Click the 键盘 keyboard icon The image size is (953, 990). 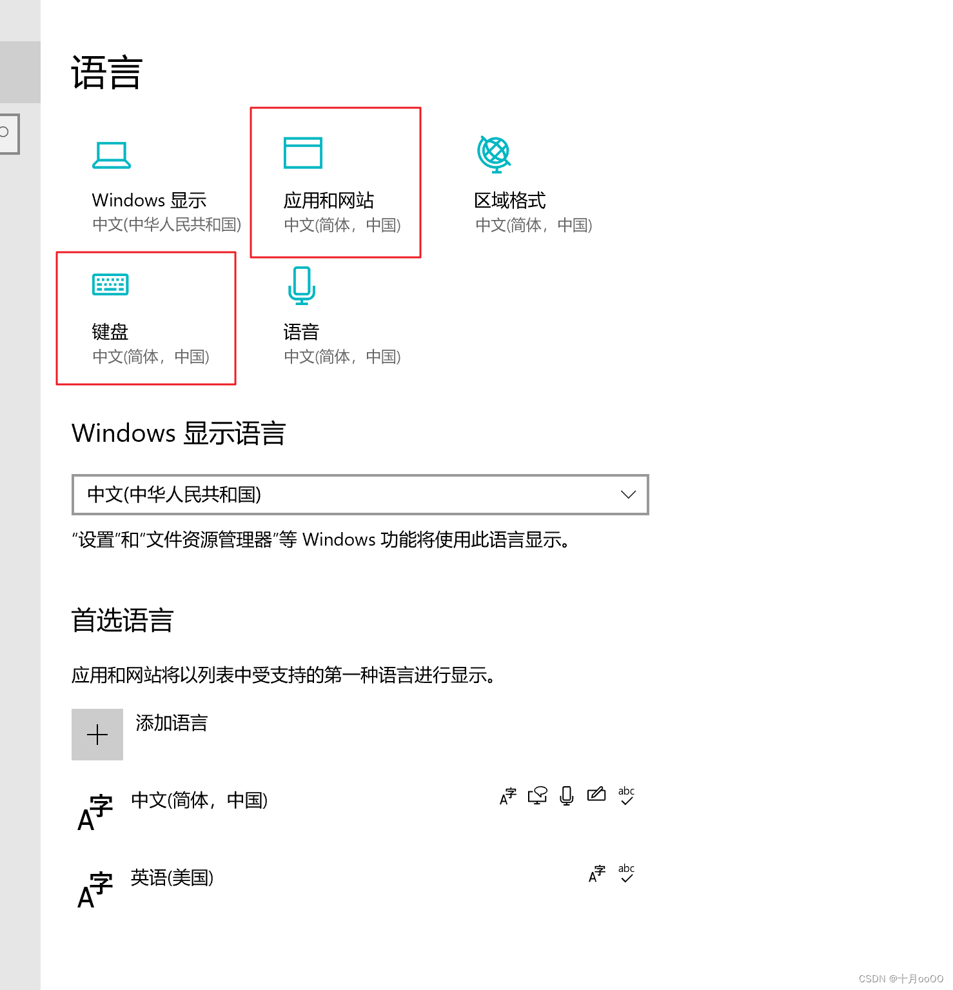pyautogui.click(x=110, y=284)
